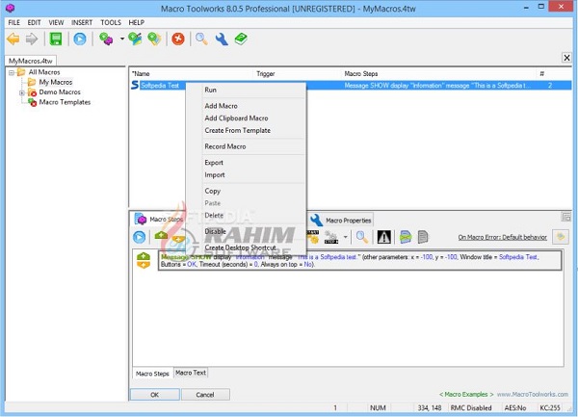Expand the Demo Macros tree node
Image resolution: width=578 pixels, height=417 pixels.
(x=22, y=92)
